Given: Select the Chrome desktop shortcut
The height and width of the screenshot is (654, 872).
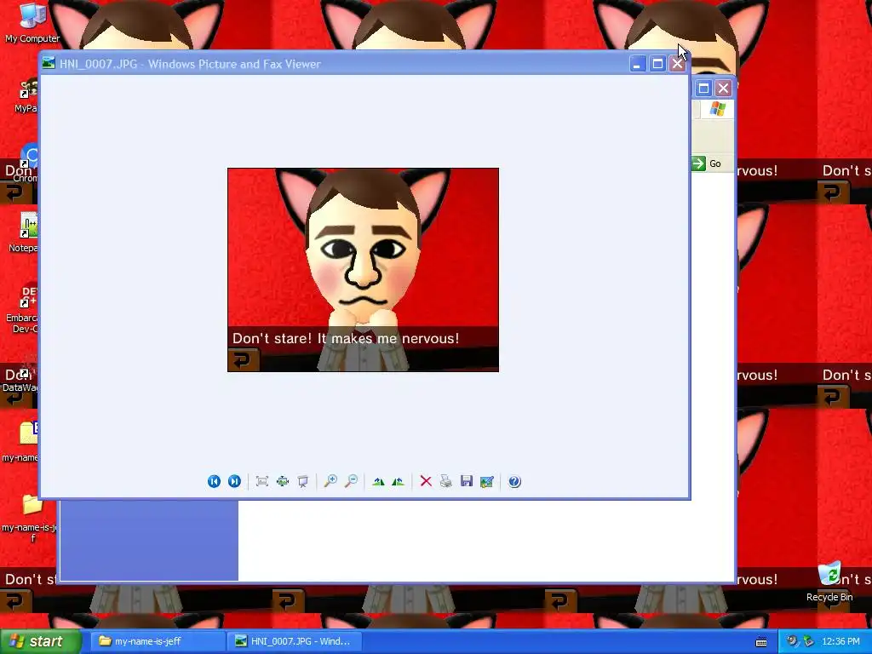Looking at the screenshot, I should coord(26,163).
